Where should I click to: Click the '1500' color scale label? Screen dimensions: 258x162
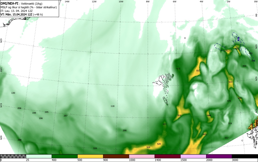(183, 160)
